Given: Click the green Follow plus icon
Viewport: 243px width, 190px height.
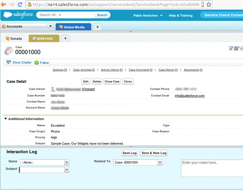Looking at the screenshot, I should [x=37, y=62].
